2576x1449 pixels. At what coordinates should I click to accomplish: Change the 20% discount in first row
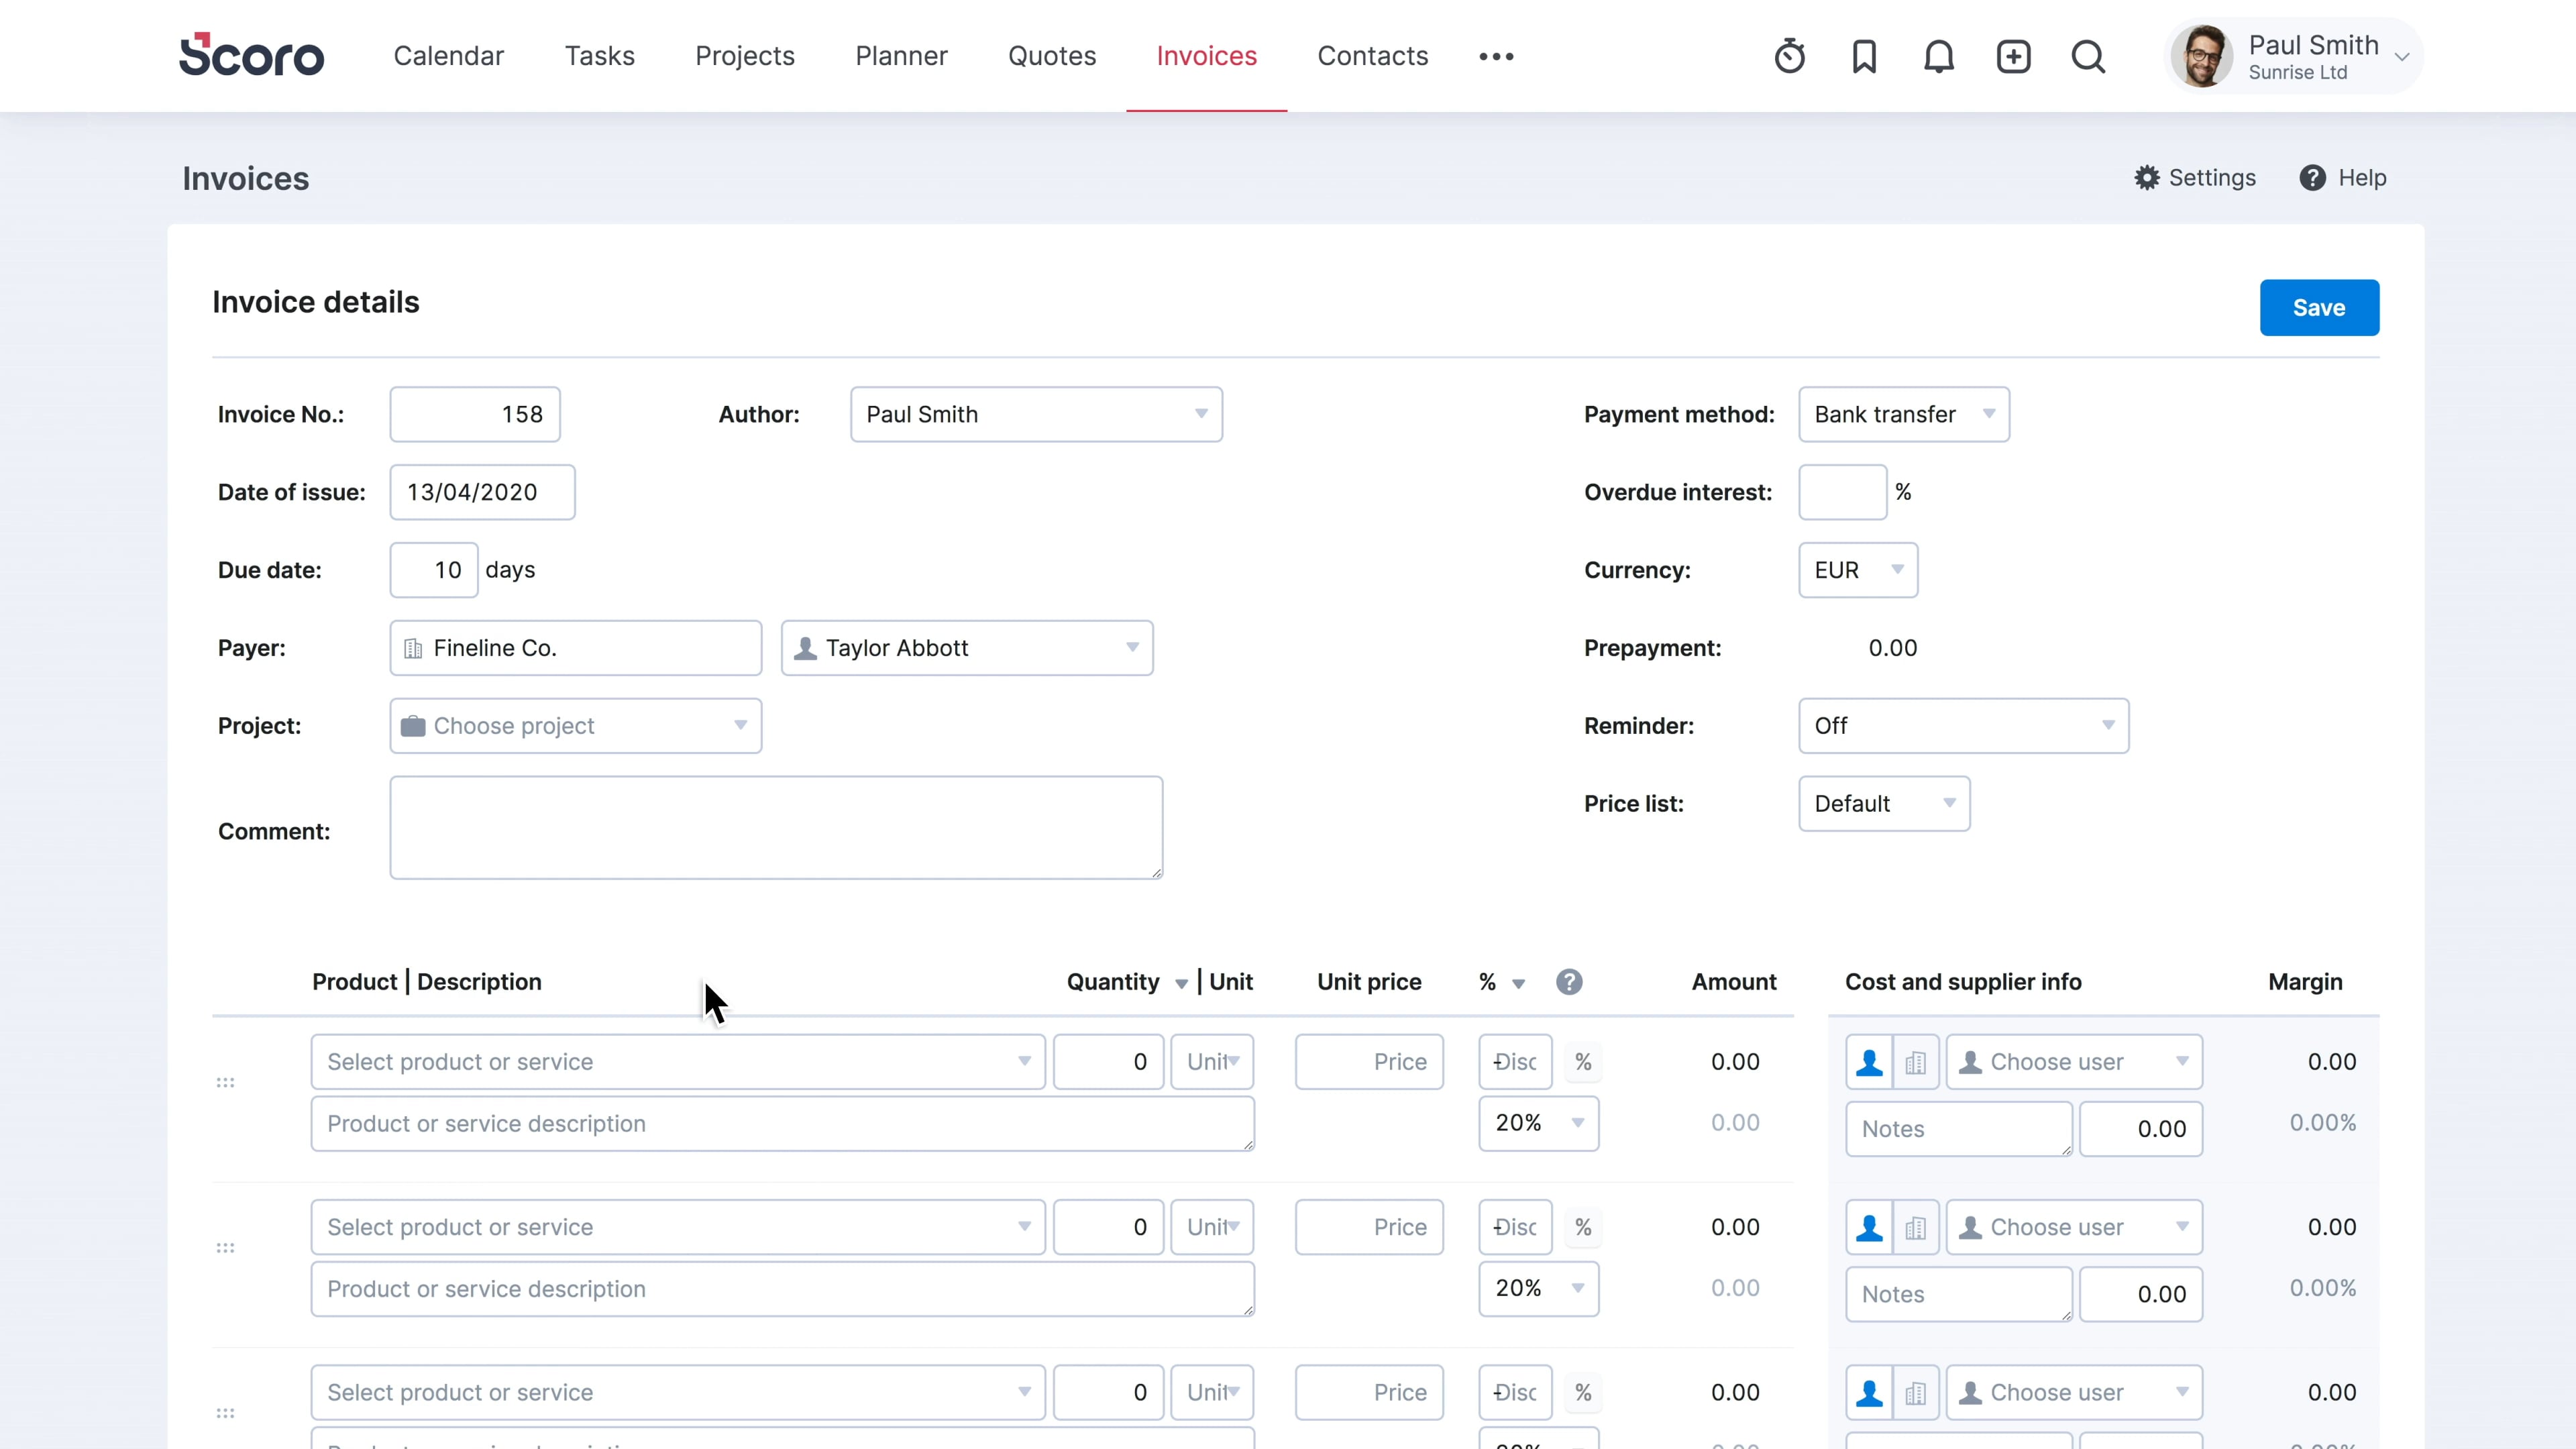coord(1538,1123)
